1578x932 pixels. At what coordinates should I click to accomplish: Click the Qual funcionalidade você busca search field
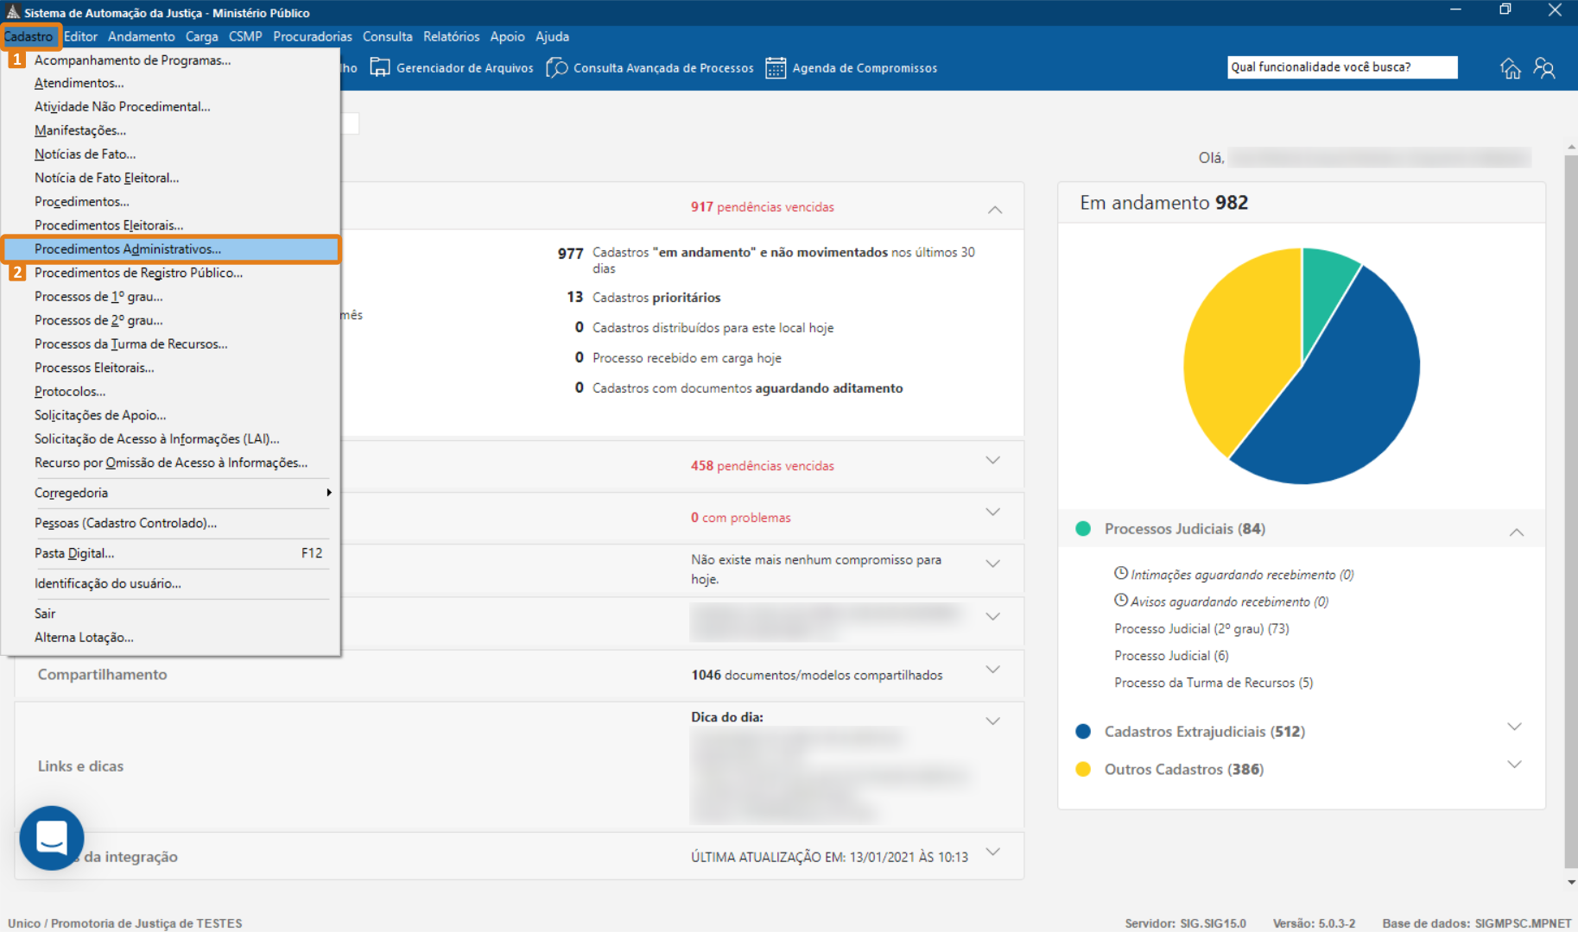point(1342,67)
